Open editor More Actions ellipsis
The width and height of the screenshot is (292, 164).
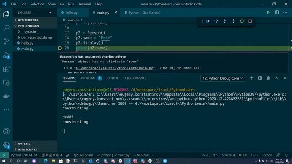(x=285, y=12)
